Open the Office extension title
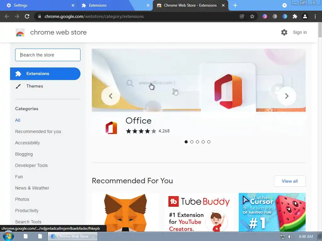 [x=138, y=121]
